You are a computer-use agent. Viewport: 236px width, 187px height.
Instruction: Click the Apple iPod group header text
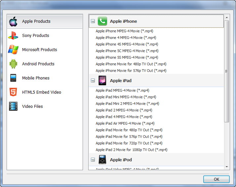pyautogui.click(x=121, y=160)
